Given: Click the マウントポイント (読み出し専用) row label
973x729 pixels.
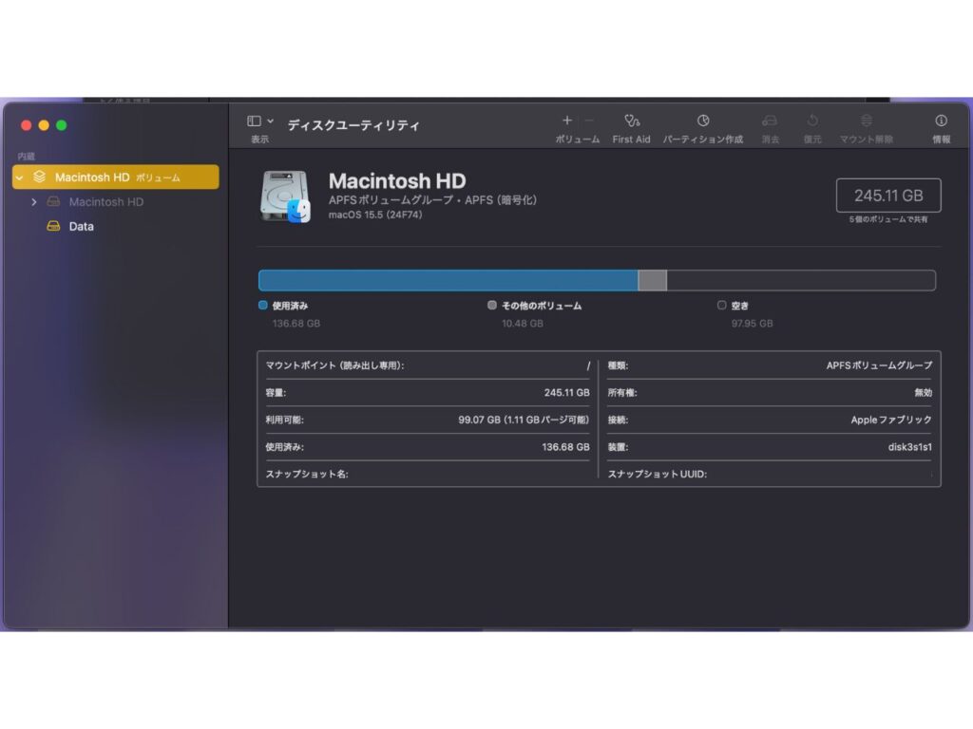Looking at the screenshot, I should pyautogui.click(x=335, y=365).
